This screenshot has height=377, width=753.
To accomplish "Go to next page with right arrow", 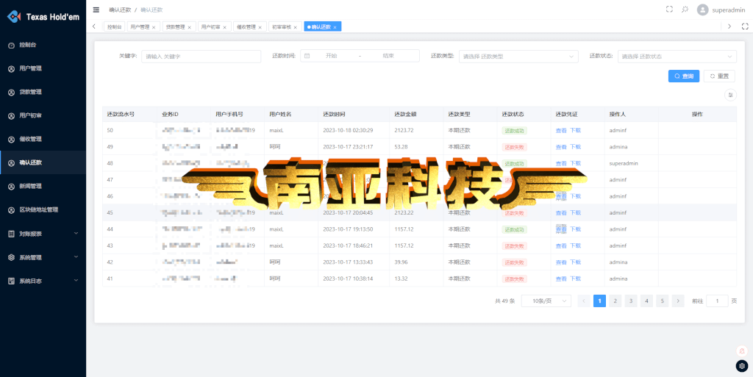I will coord(677,301).
